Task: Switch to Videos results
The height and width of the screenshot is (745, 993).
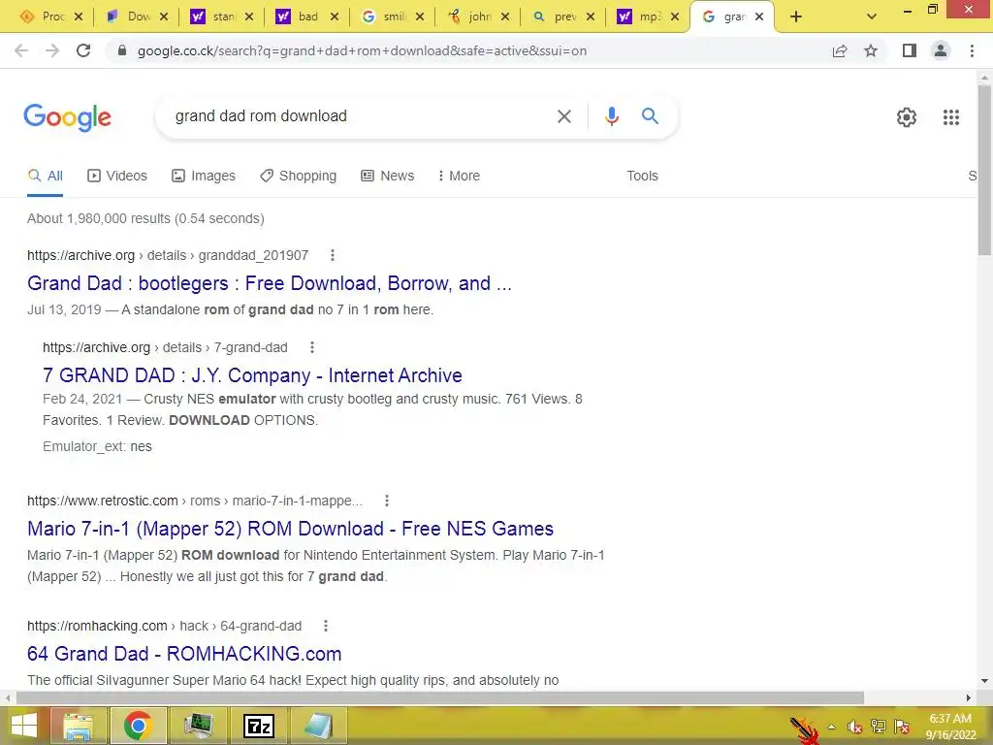Action: [117, 176]
